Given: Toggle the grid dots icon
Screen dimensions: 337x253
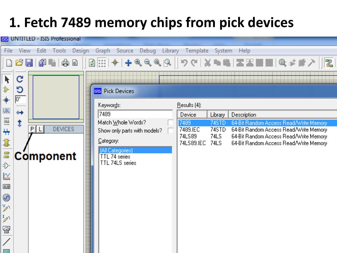Looking at the screenshot, I should 102,63.
